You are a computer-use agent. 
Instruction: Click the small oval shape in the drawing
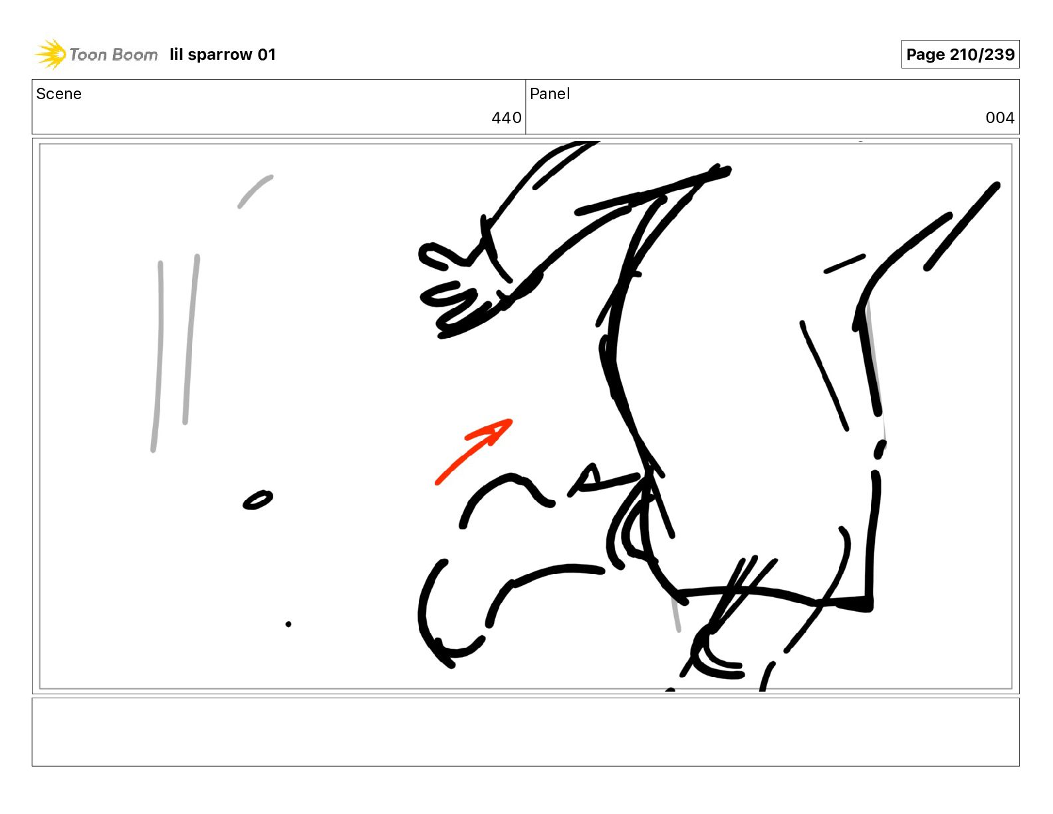pyautogui.click(x=258, y=500)
